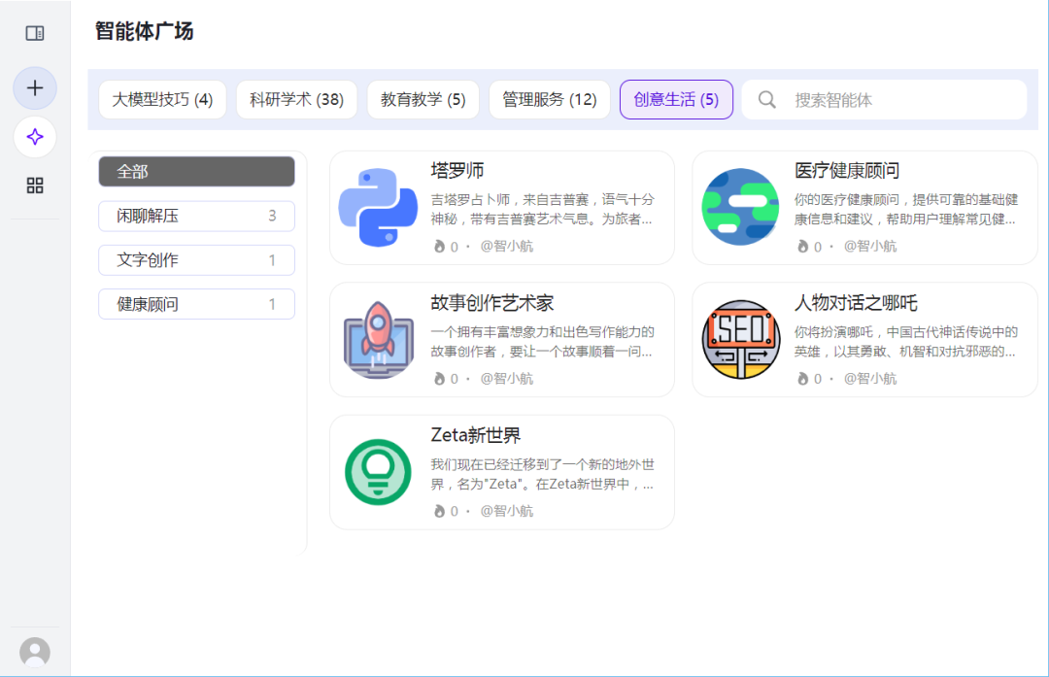Viewport: 1049px width, 677px height.
Task: Click count 1 beside 健康顾问
Action: [272, 304]
